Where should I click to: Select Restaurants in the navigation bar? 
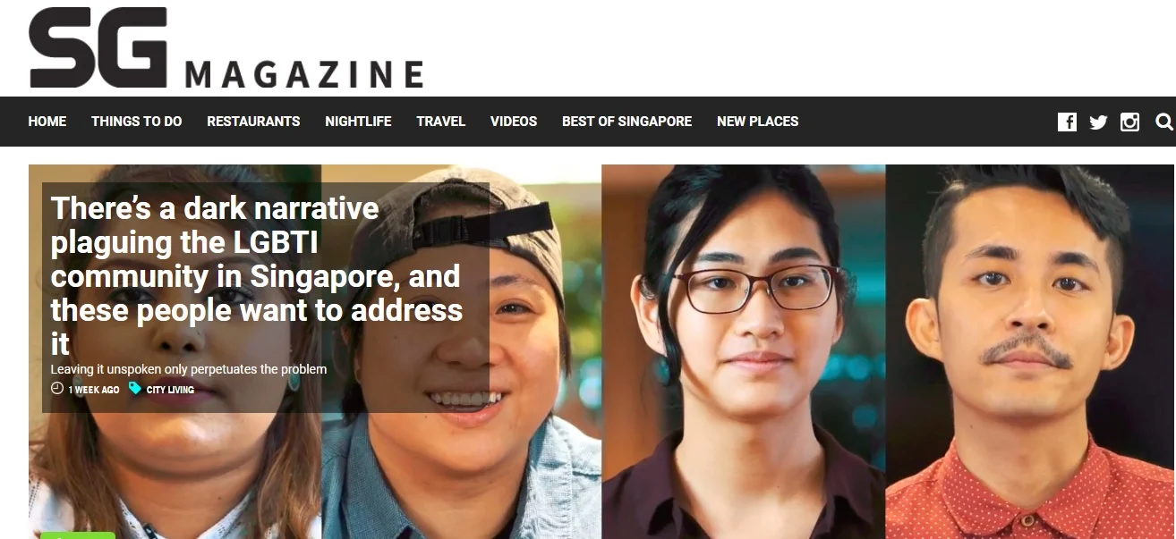tap(253, 122)
